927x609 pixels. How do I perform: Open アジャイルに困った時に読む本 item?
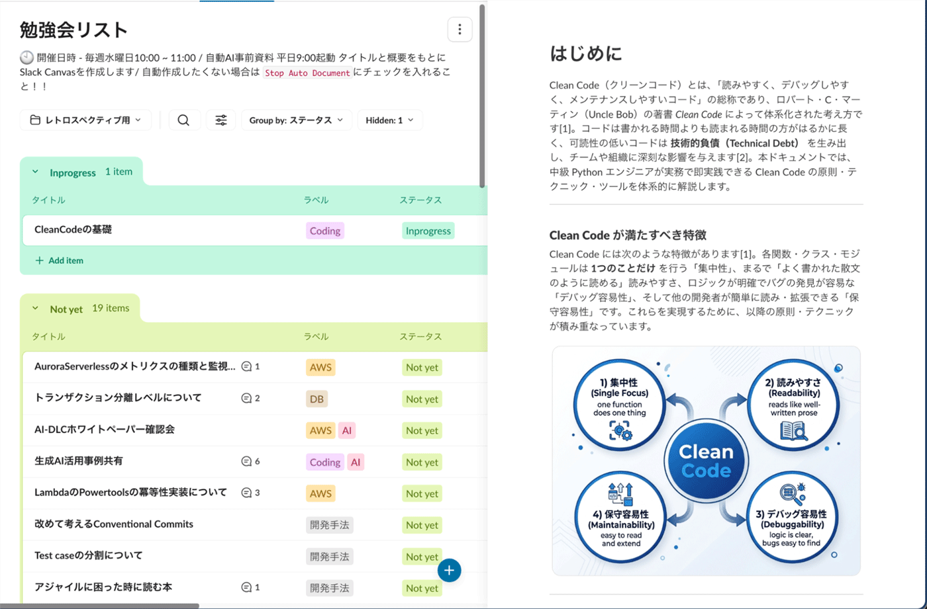pyautogui.click(x=103, y=587)
